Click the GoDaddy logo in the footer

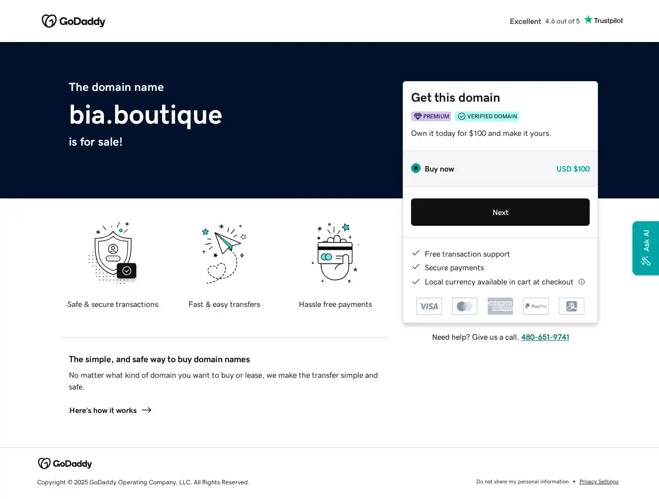tap(65, 463)
